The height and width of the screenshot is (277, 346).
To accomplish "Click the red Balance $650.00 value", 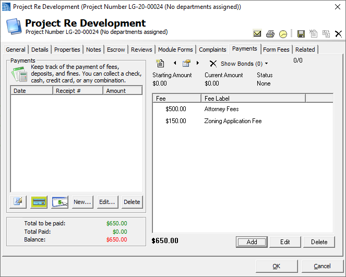I will [x=117, y=239].
